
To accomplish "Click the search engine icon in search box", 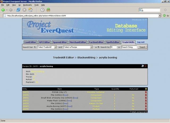I will point(141,10).
